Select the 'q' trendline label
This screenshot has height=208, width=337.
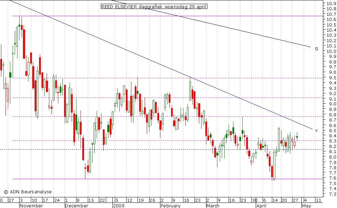click(x=316, y=49)
